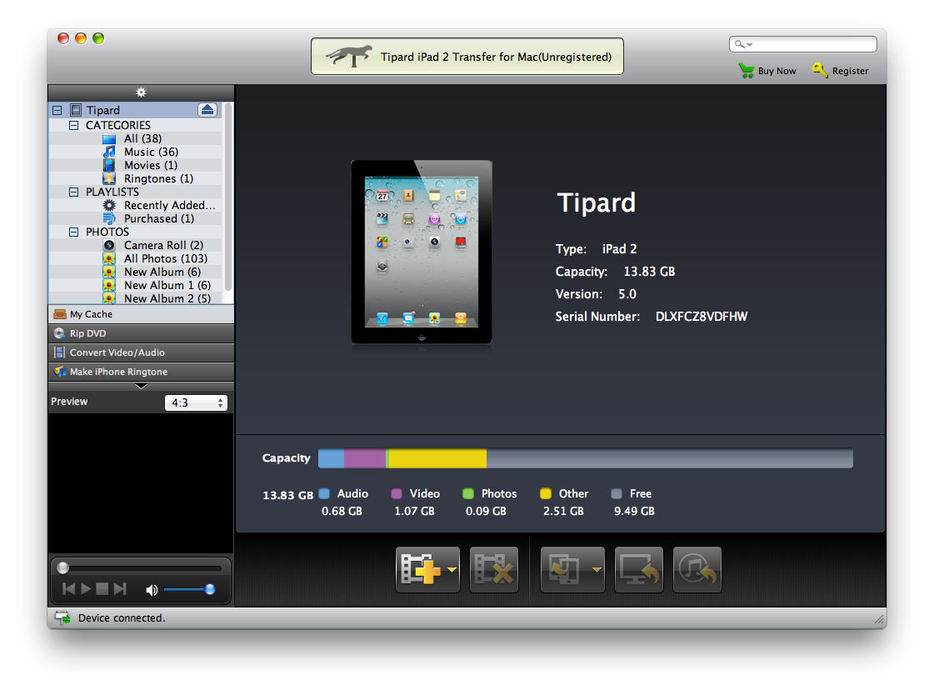Click the volume slider
Screen dimensions: 934x695
189,590
